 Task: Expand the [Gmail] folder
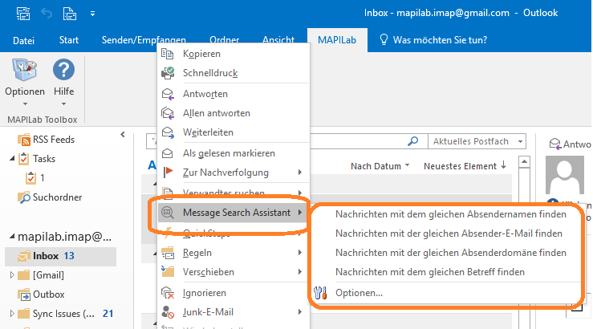[12, 275]
